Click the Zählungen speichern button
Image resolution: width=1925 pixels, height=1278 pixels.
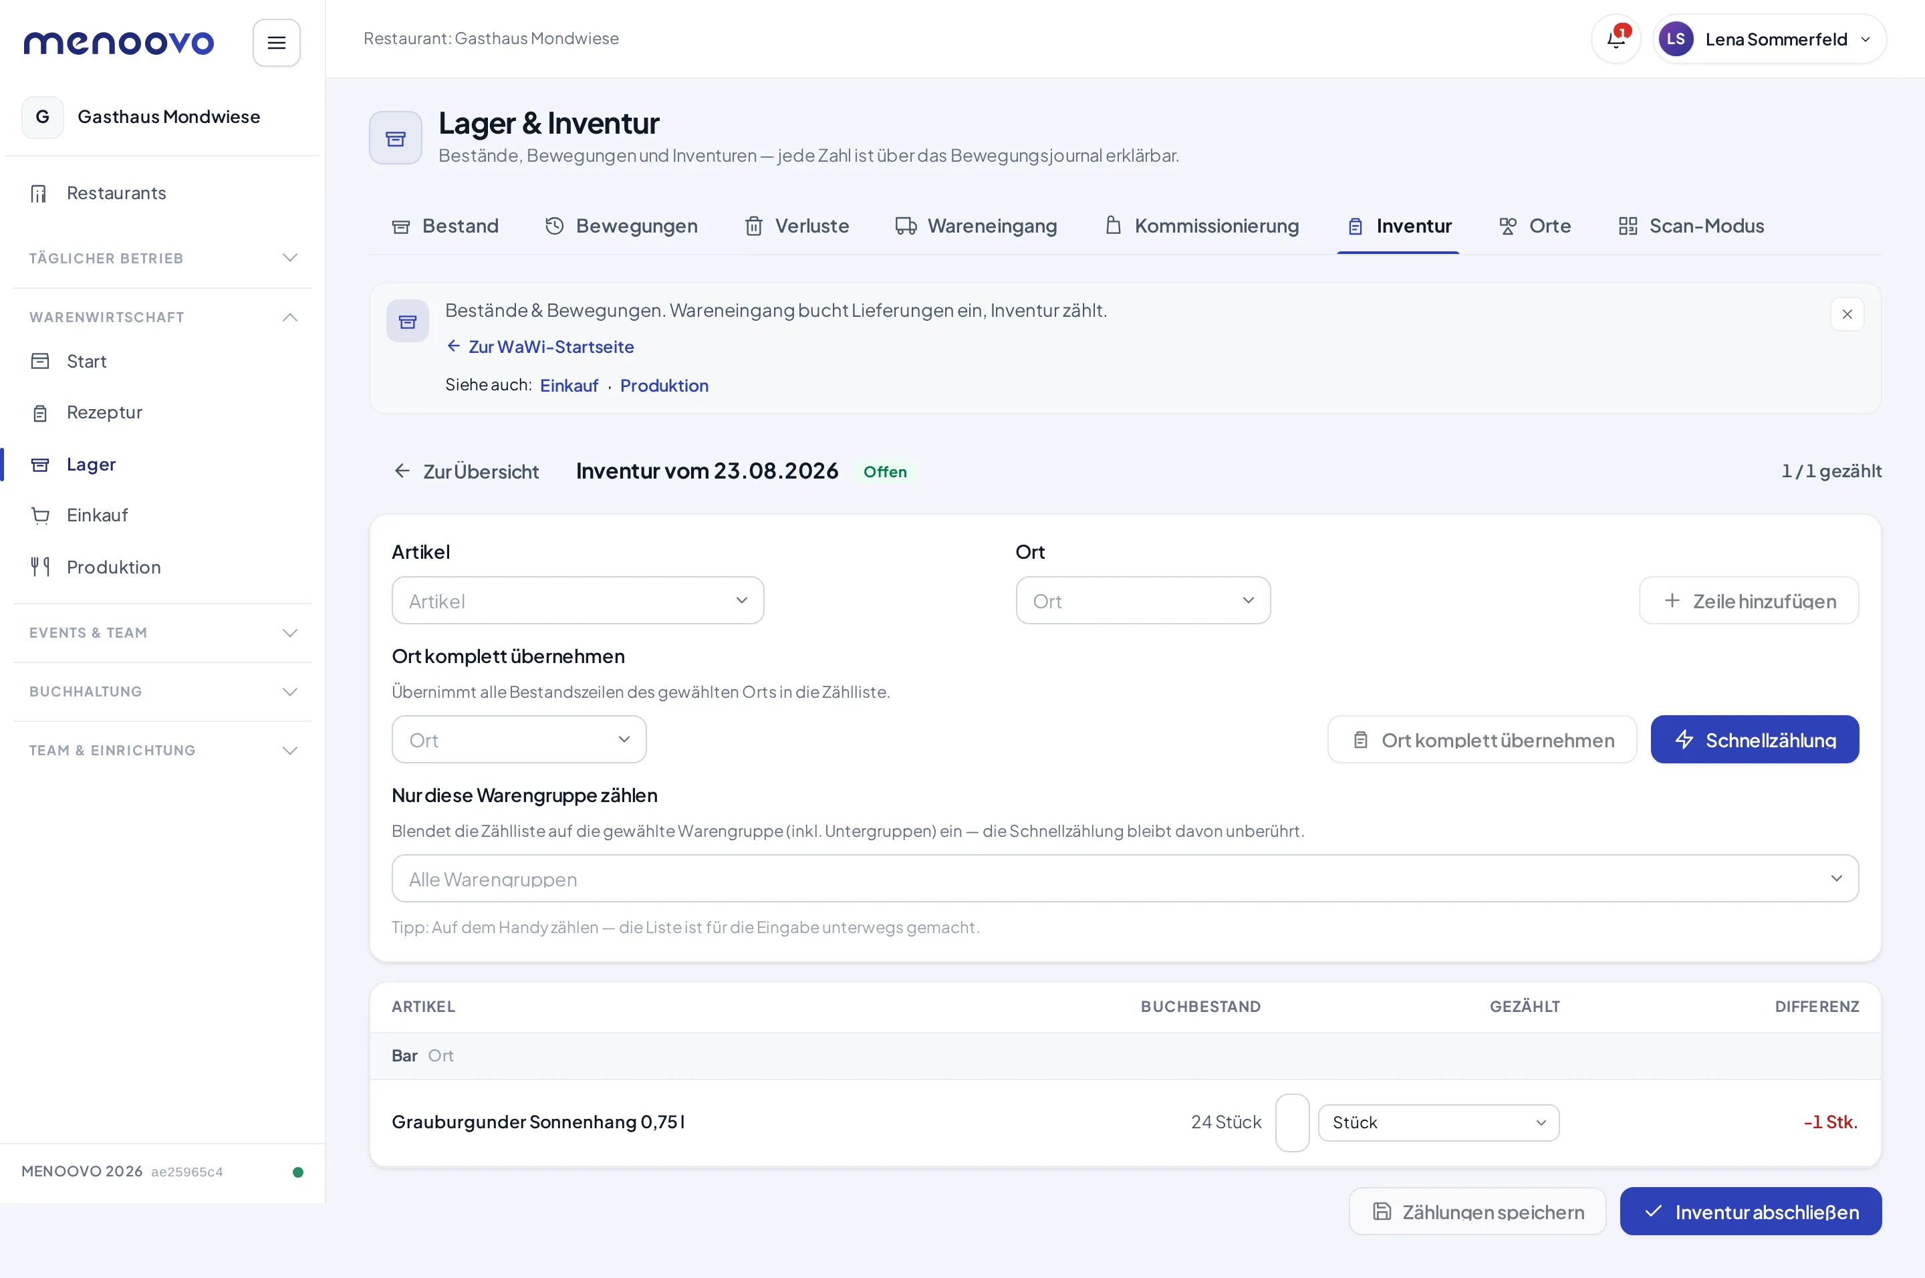pyautogui.click(x=1478, y=1211)
